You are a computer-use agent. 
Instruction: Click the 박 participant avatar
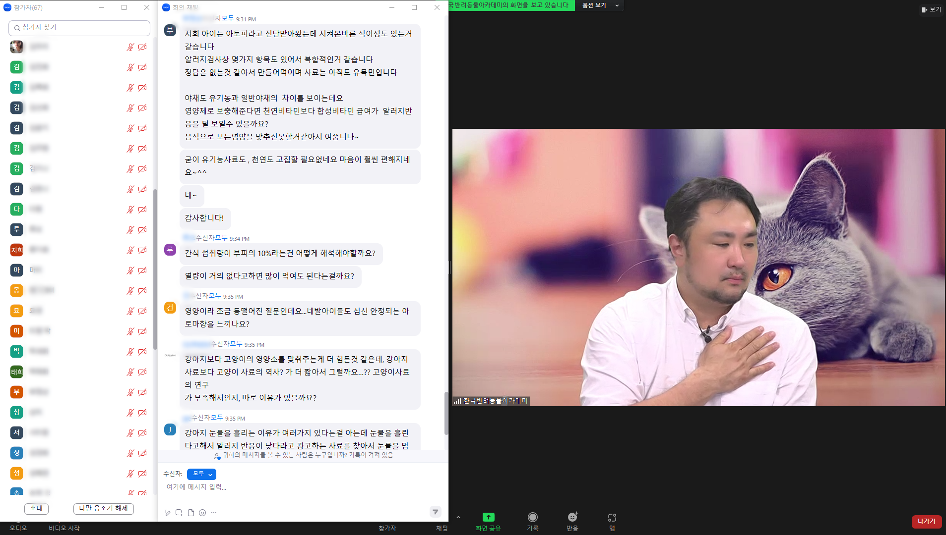(16, 351)
